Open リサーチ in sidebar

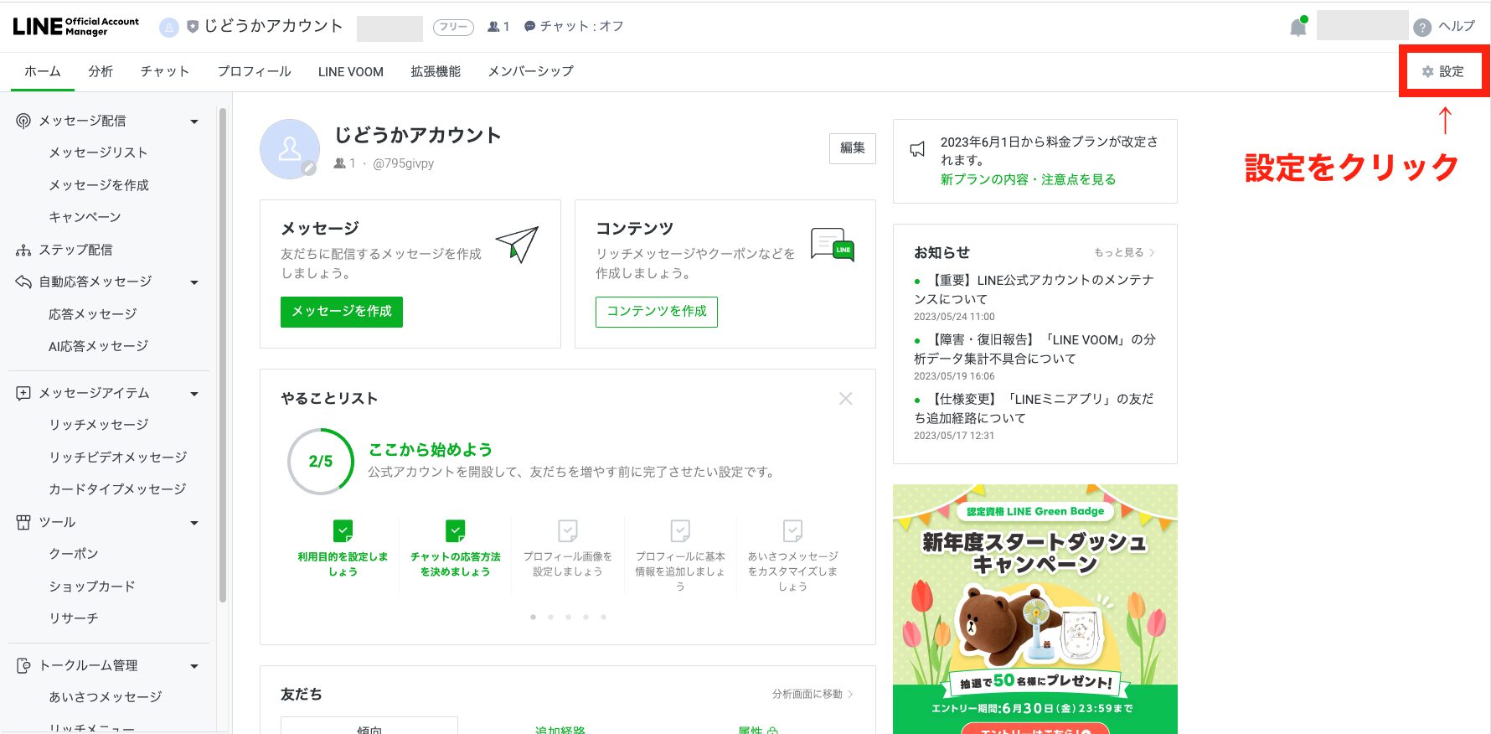click(x=74, y=618)
